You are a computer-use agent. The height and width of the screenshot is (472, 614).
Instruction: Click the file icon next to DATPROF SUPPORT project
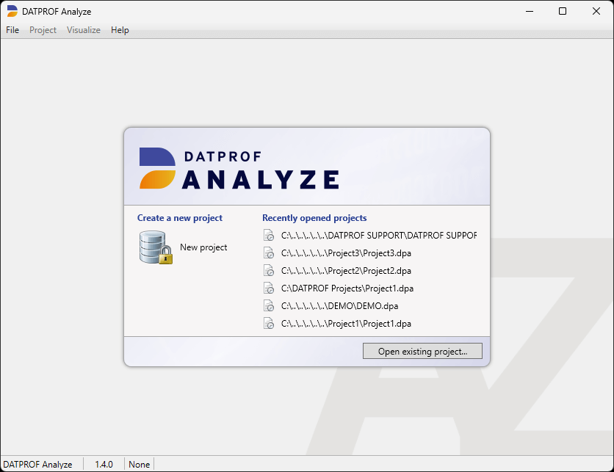tap(269, 235)
